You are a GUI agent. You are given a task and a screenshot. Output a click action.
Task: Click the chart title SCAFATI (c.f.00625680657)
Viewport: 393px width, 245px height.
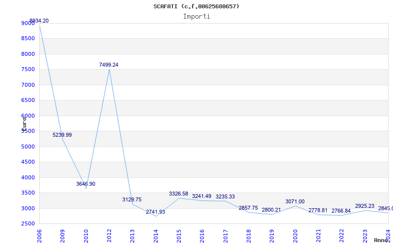[196, 6]
